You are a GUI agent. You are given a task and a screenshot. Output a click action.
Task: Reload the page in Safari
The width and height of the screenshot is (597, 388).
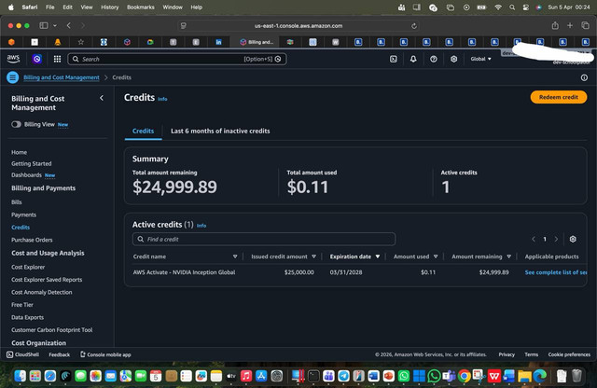414,26
